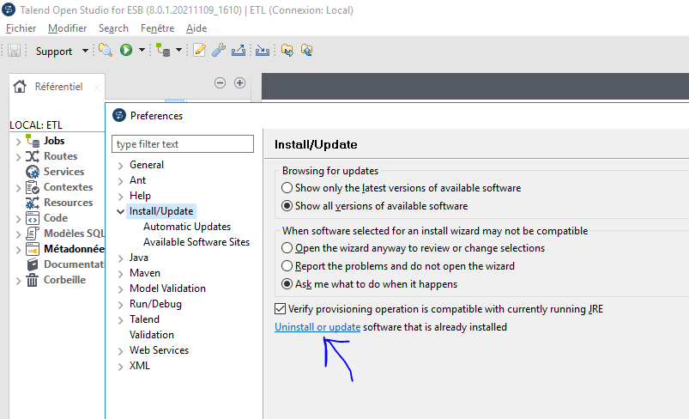Select Maven preferences category
This screenshot has width=689, height=419.
(145, 273)
